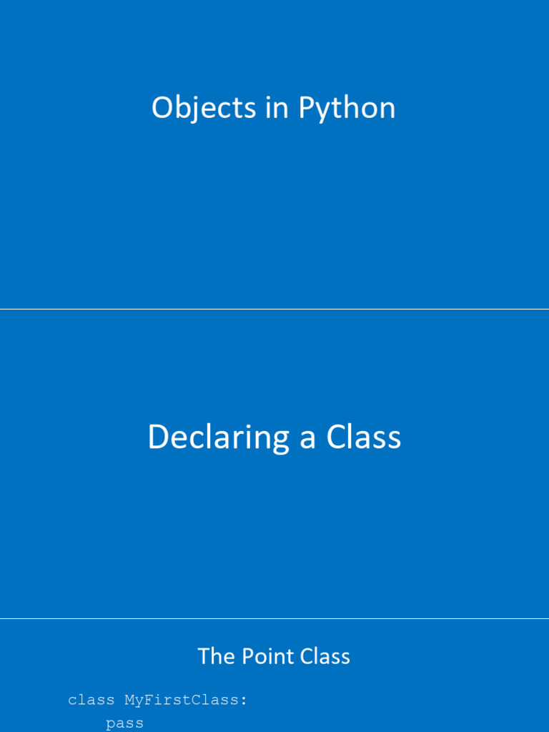The image size is (549, 732).
Task: Click "The Point Class" slide heading
Action: (274, 656)
